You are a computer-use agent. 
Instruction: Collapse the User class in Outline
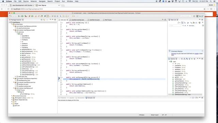click(x=170, y=61)
